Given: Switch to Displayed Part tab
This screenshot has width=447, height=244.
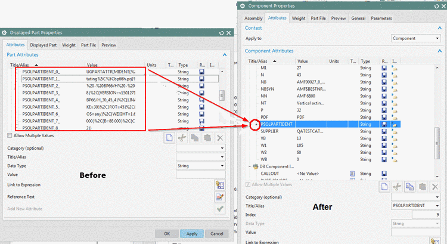Looking at the screenshot, I should tap(44, 45).
